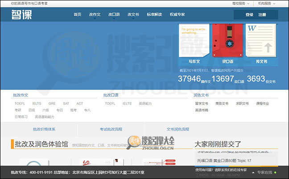
Task: Open the 批改价格体系 tab
Action: pyautogui.click(x=44, y=129)
